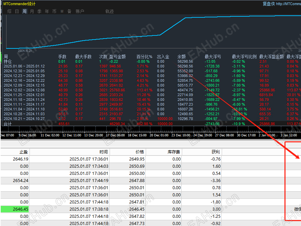The image size is (301, 226).
Task: Select week row 2024.11.18 ~ 2024.11.24
Action: pyautogui.click(x=151, y=100)
